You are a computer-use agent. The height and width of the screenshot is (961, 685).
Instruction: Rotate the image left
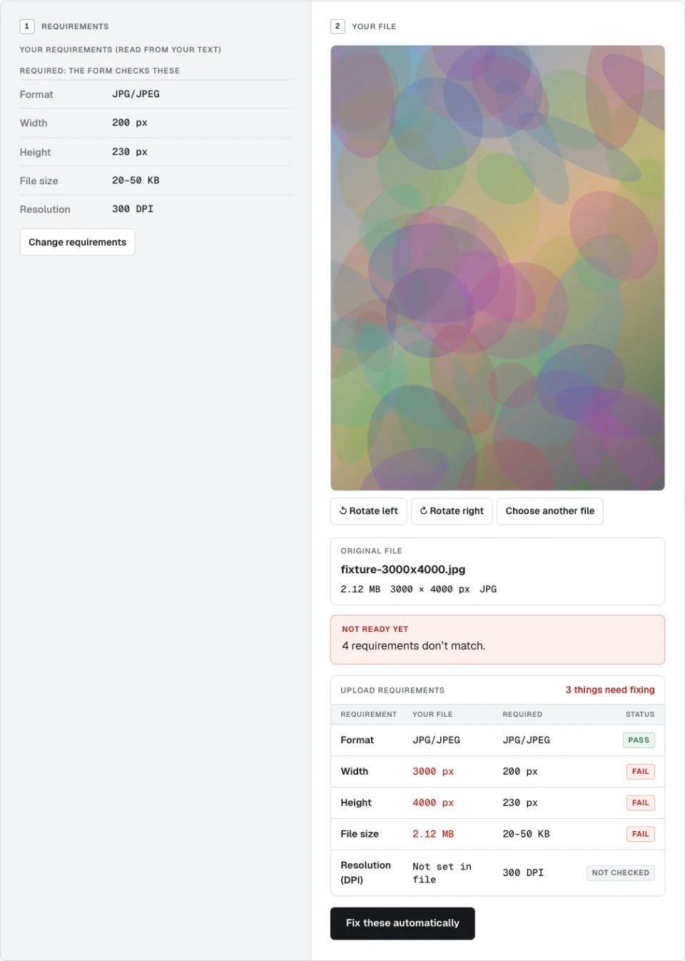pyautogui.click(x=369, y=511)
